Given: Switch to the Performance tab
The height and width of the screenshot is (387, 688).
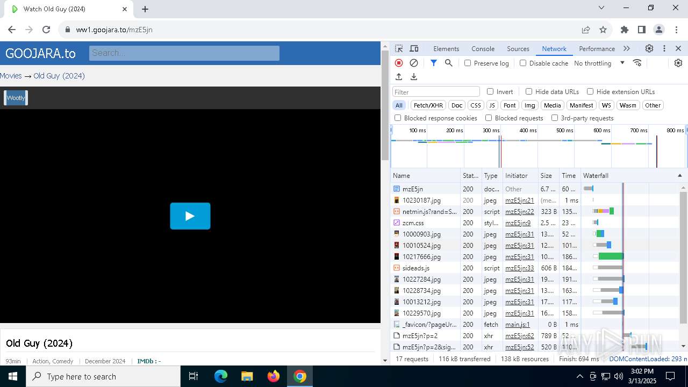Looking at the screenshot, I should tap(597, 48).
